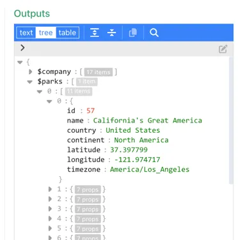The image size is (241, 240).
Task: Switch to the text view tab
Action: click(x=26, y=33)
